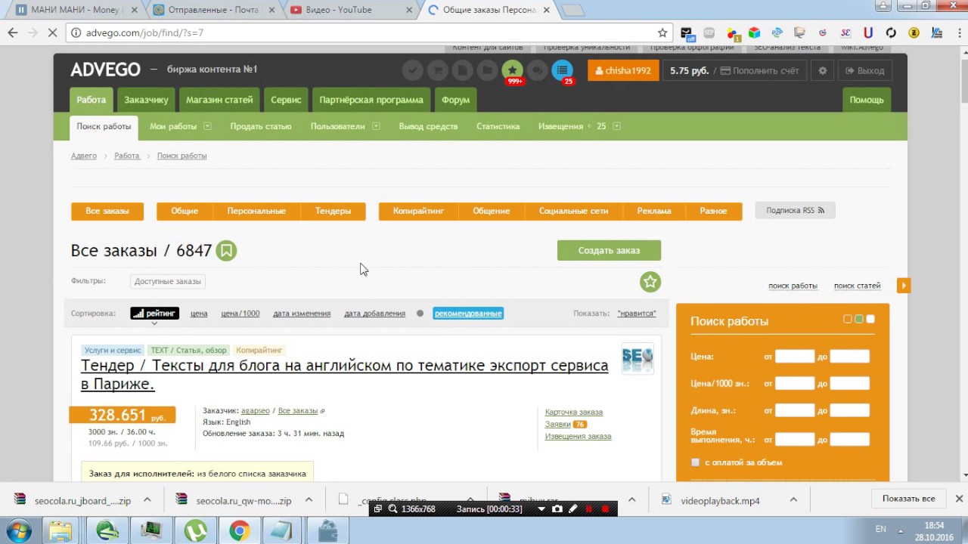Click the Создать заказ button
Image resolution: width=968 pixels, height=544 pixels.
tap(609, 250)
